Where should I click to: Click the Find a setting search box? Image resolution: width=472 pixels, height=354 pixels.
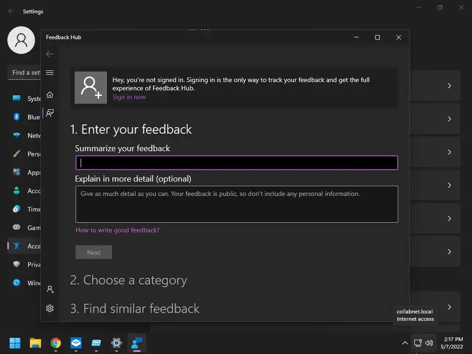pos(24,72)
